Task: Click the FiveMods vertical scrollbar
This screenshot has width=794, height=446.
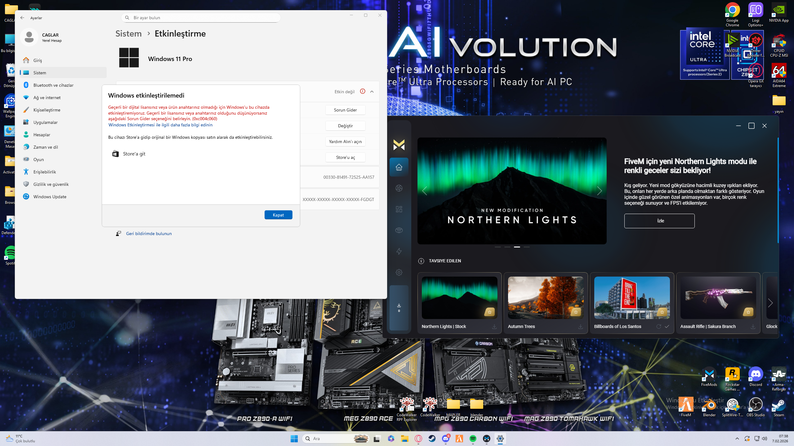Action: 778,190
